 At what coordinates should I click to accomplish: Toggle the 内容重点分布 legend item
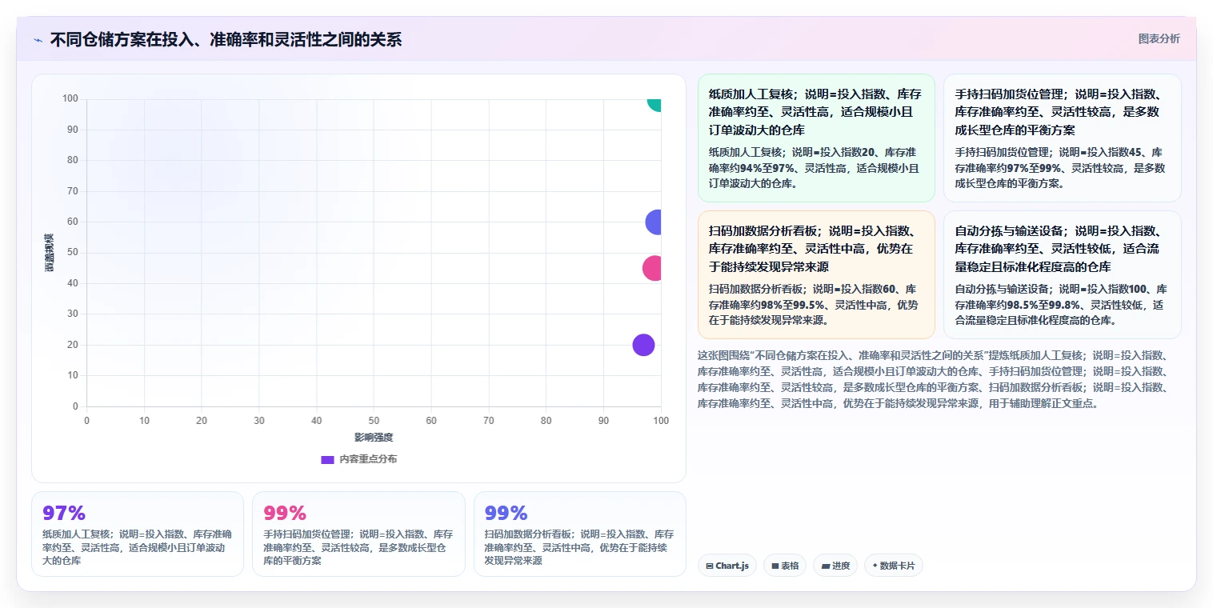click(x=358, y=459)
